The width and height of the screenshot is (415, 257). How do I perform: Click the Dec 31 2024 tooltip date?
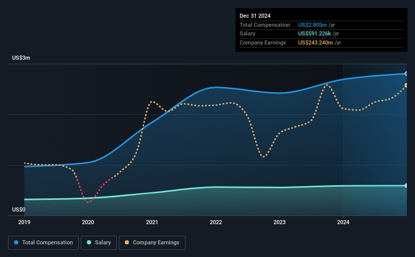(255, 16)
